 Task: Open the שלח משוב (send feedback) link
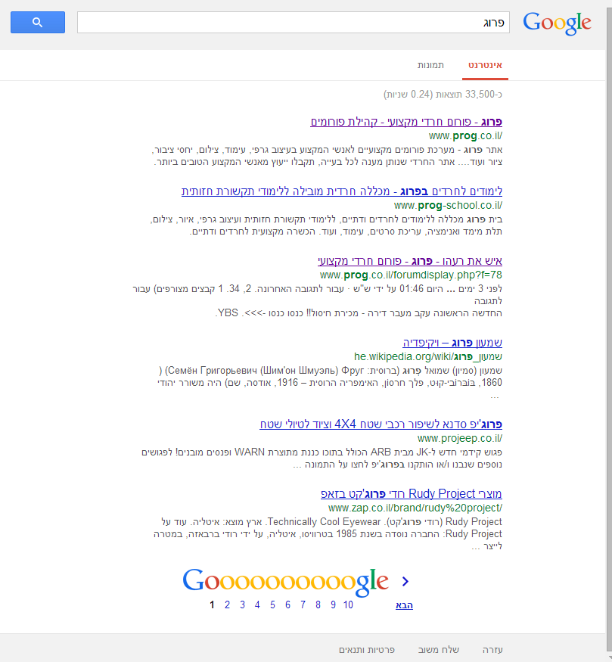coord(439,650)
